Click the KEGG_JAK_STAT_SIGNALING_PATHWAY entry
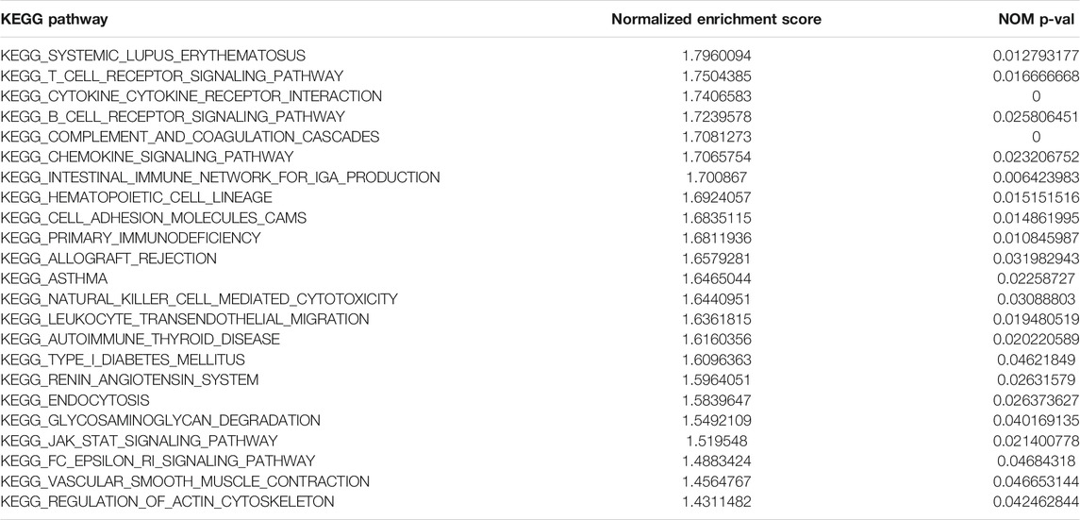The height and width of the screenshot is (520, 1080). pos(140,441)
